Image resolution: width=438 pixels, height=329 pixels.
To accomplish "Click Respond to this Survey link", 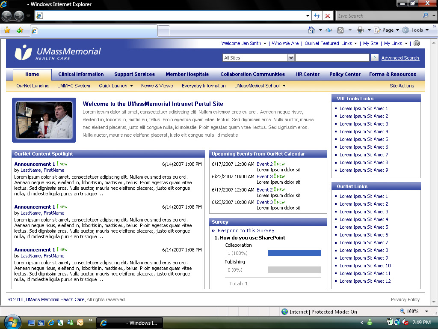I will click(246, 230).
